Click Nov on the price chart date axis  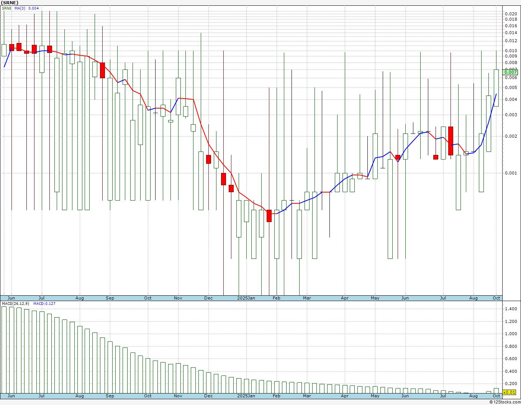(178, 298)
